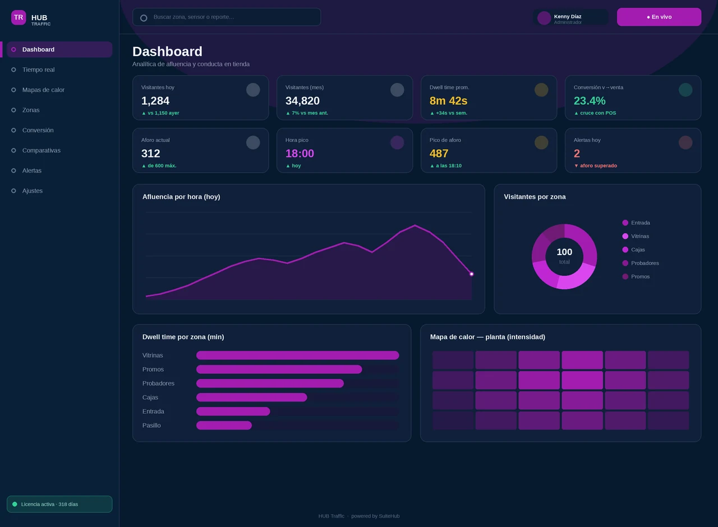718x527 pixels.
Task: Select Comparativas in the sidebar
Action: coord(59,150)
